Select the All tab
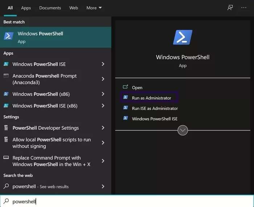Image resolution: width=254 pixels, height=207 pixels. (x=10, y=8)
